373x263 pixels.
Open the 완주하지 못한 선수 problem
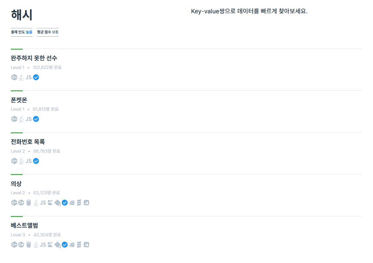(x=34, y=58)
